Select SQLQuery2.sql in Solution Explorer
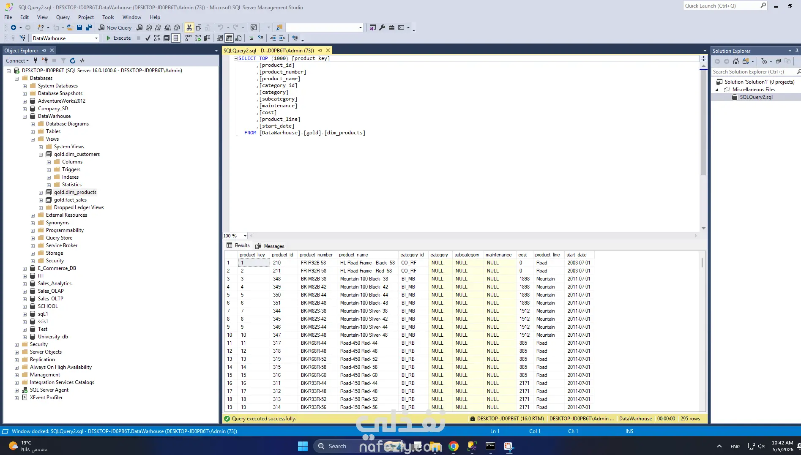The height and width of the screenshot is (455, 801). 756,97
